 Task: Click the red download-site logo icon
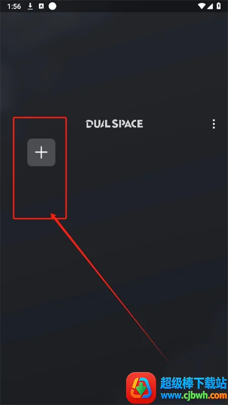(141, 387)
